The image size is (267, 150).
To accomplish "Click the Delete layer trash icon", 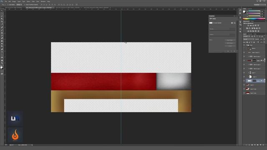I will coord(263,145).
